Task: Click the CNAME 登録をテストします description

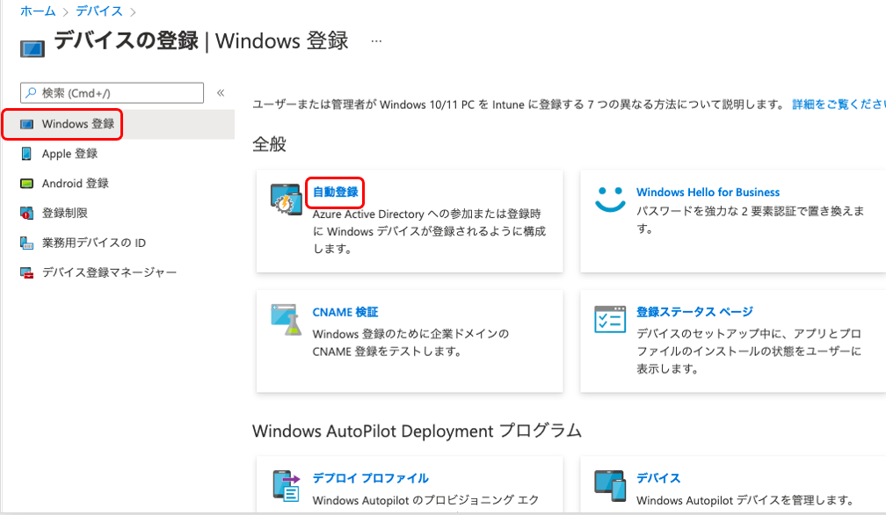Action: (410, 343)
